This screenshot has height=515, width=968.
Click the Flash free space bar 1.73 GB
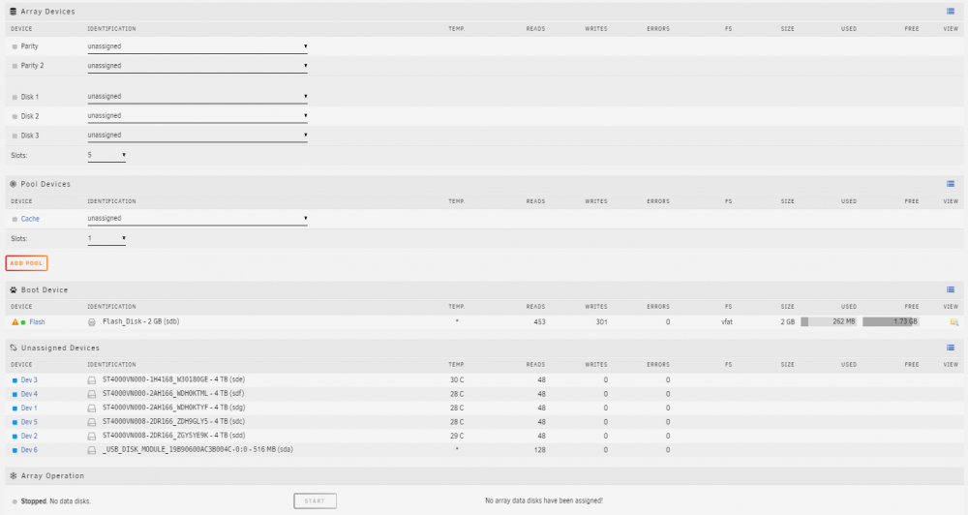(891, 321)
